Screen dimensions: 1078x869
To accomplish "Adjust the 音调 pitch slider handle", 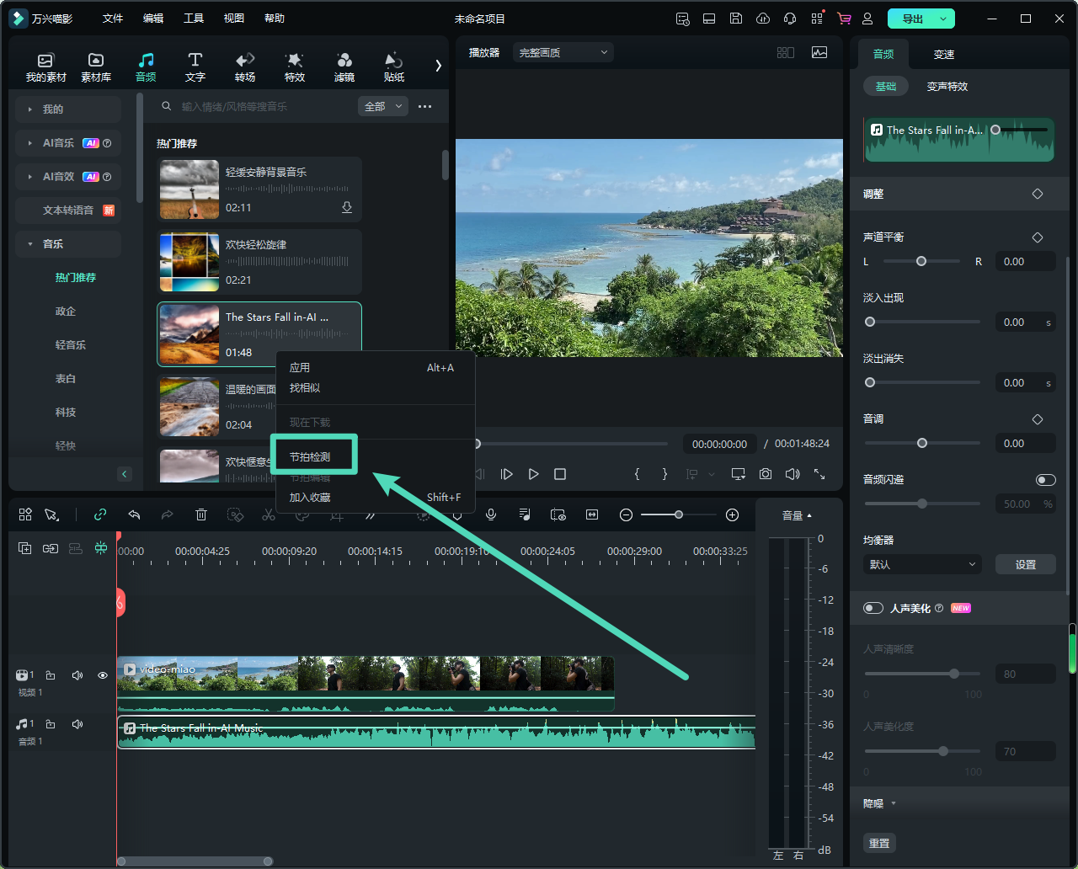I will 922,443.
